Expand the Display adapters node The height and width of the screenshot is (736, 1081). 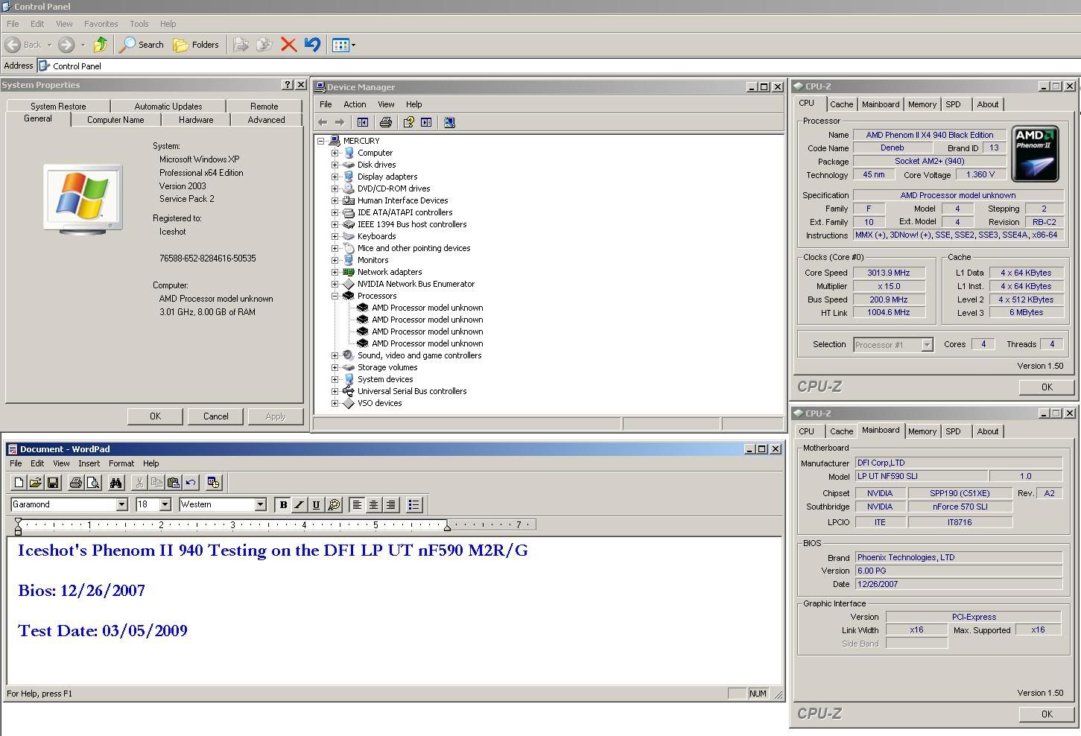(x=335, y=177)
